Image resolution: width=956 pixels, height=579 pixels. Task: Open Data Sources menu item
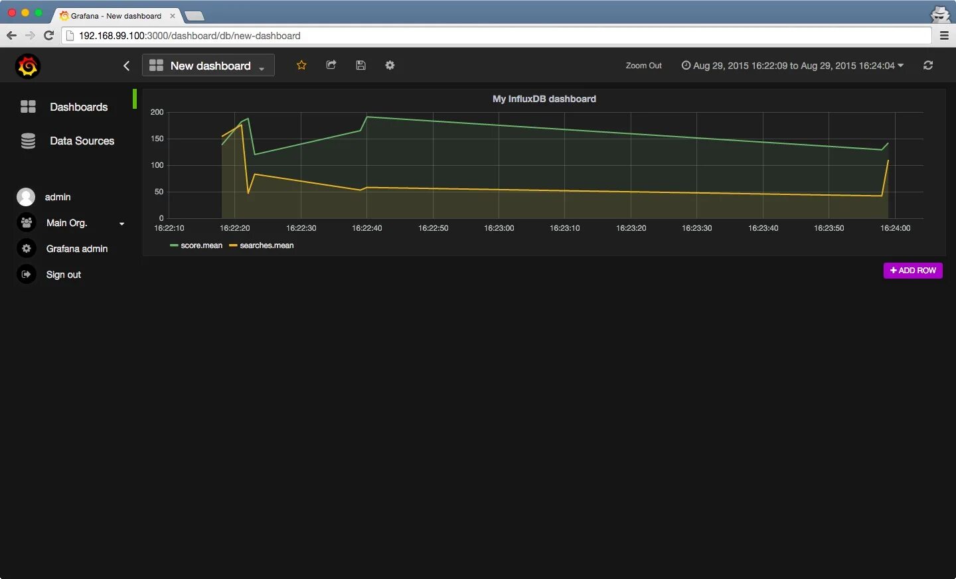click(x=82, y=141)
